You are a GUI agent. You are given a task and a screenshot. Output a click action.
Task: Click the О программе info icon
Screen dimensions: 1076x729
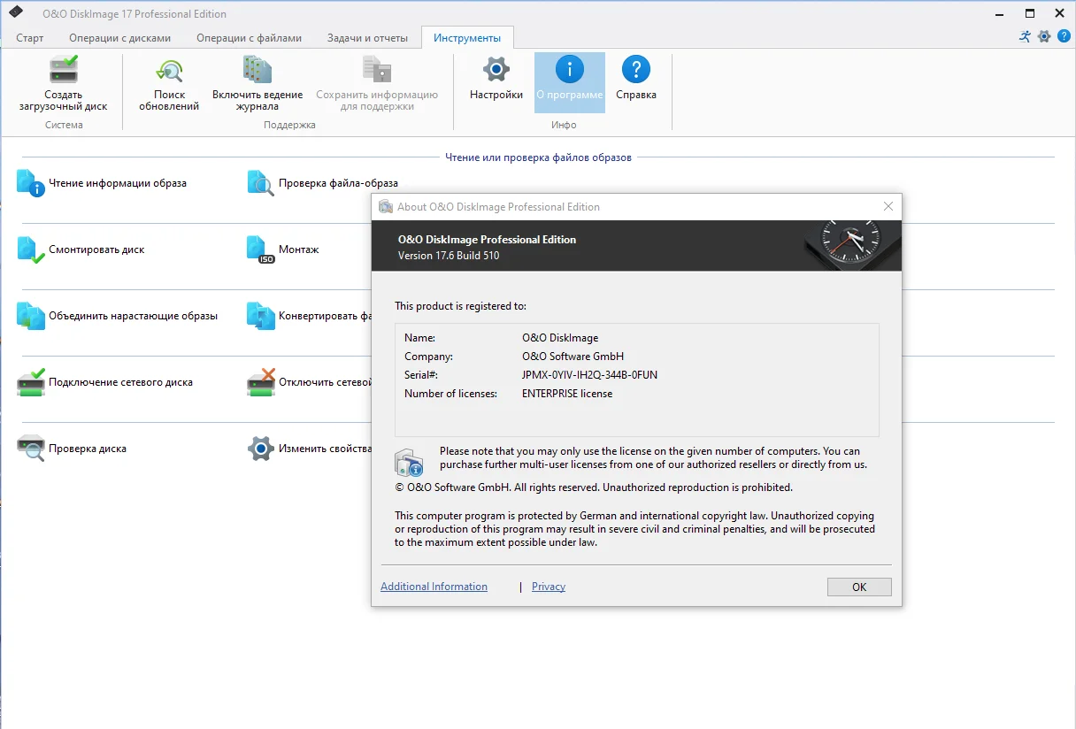point(570,69)
